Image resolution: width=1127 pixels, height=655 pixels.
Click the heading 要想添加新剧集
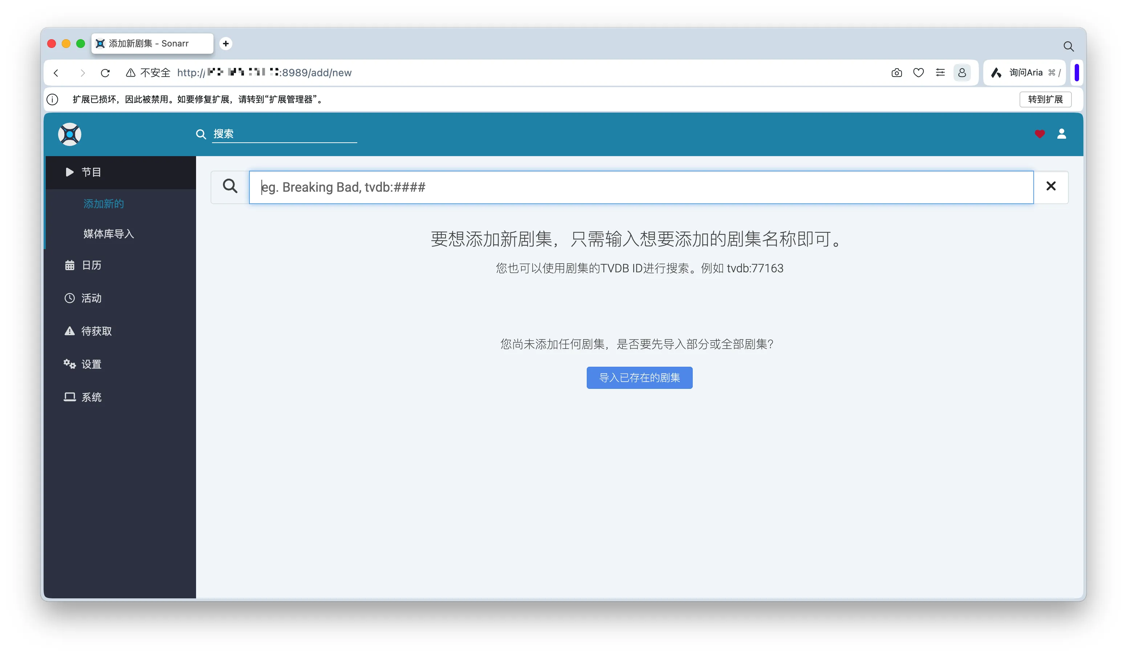[x=637, y=239]
